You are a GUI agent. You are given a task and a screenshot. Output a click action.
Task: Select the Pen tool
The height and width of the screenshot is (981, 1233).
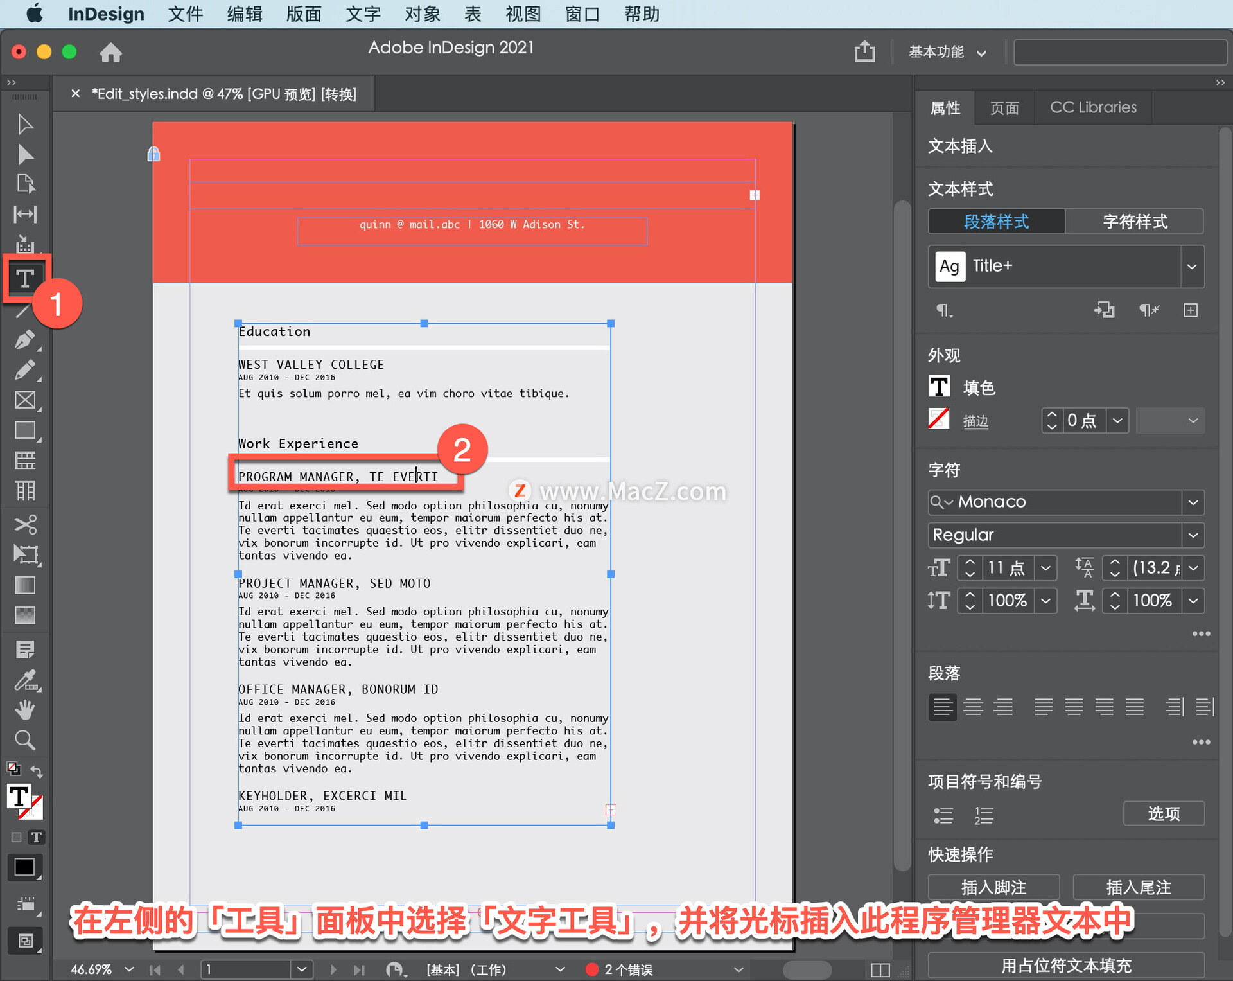(x=25, y=339)
